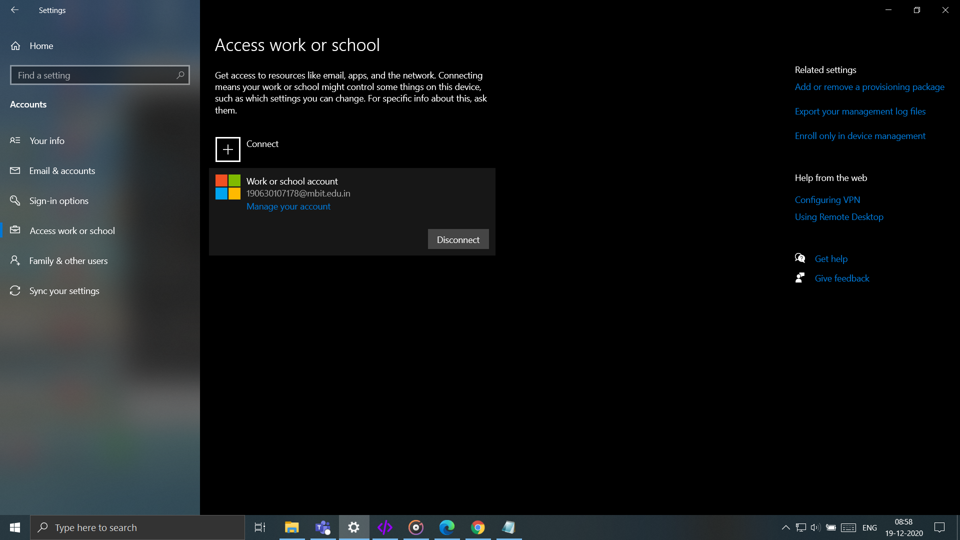Image resolution: width=960 pixels, height=540 pixels.
Task: Select Access work or school in sidebar
Action: point(72,230)
